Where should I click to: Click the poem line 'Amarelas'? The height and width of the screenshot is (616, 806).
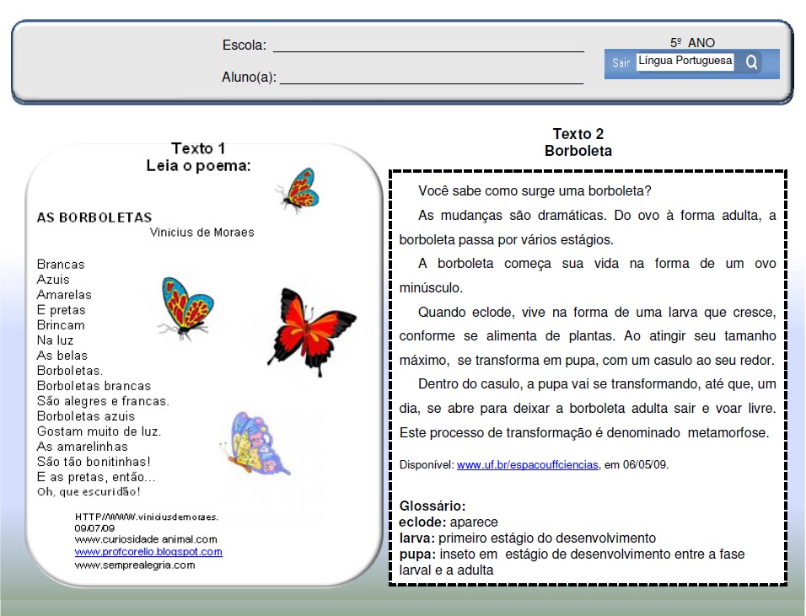64,294
